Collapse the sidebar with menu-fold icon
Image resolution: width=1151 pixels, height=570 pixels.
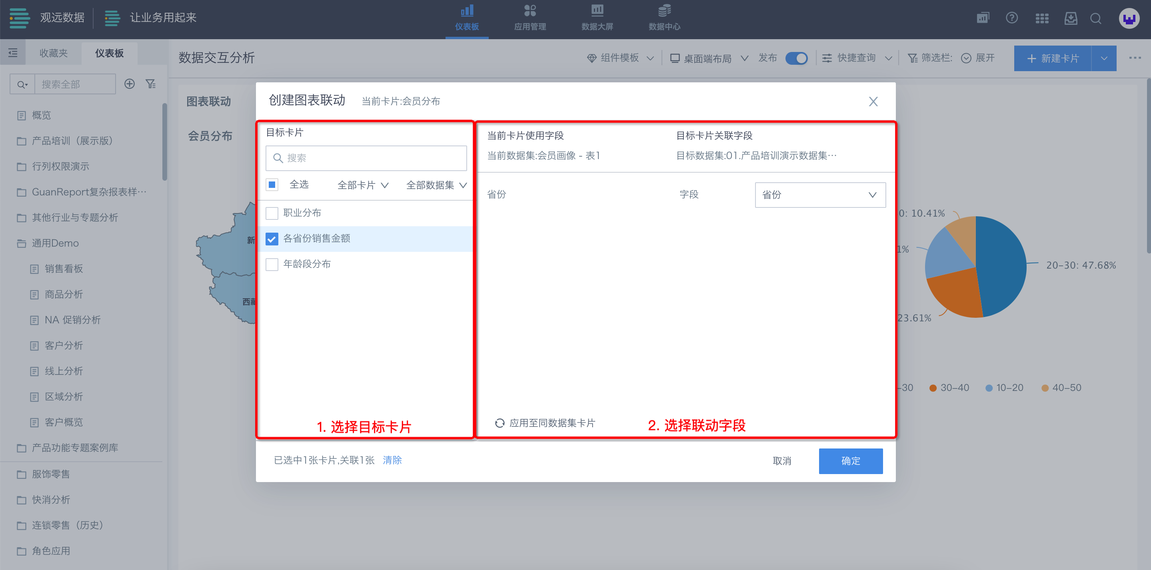[13, 53]
